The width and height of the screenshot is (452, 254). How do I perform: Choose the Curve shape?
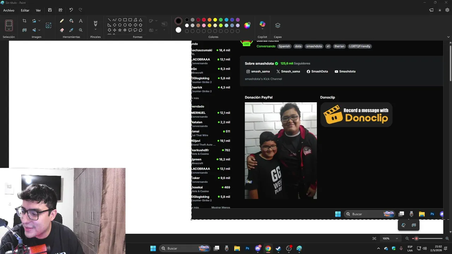pos(114,20)
